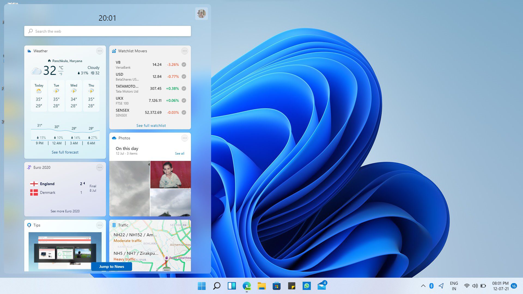Toggle the checkmark beside UKX FTSE 100
Image resolution: width=523 pixels, height=294 pixels.
184,100
